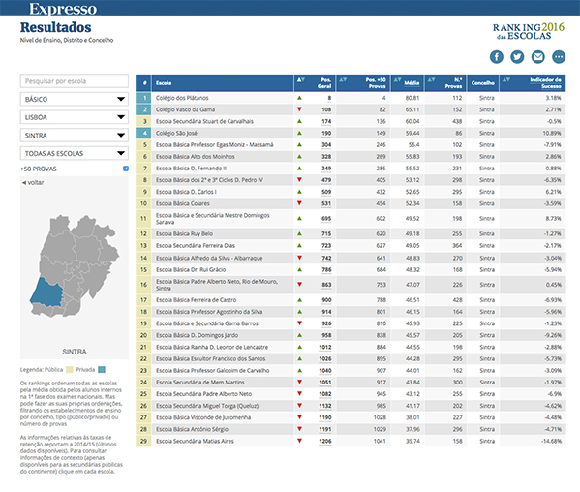Click Pública legend color swatch
The height and width of the screenshot is (492, 580).
(69, 370)
